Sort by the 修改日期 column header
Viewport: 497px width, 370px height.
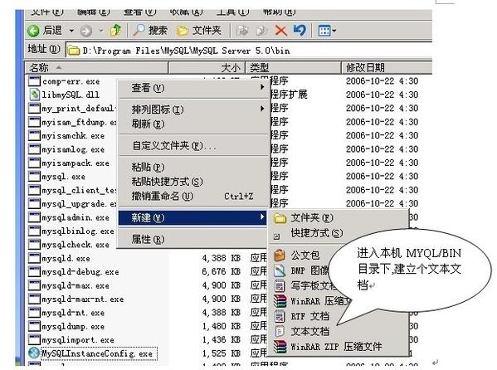tap(387, 68)
